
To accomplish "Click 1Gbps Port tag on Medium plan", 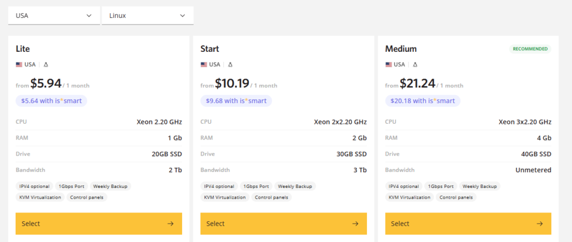I will click(x=441, y=186).
